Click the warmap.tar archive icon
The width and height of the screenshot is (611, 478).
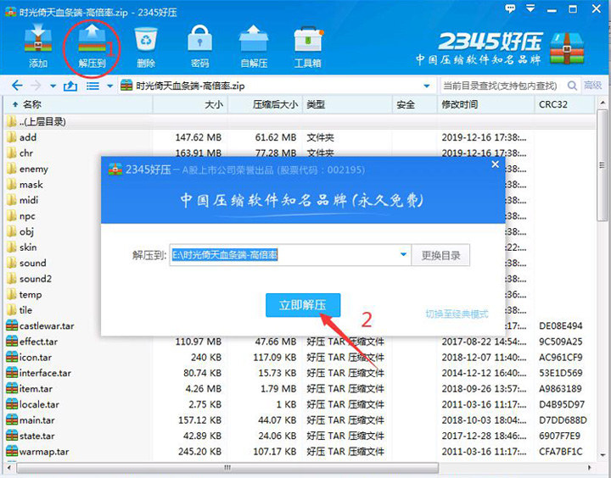(12, 452)
